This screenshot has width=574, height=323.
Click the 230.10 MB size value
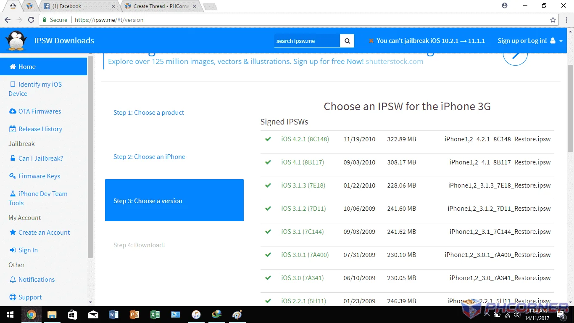coord(402,255)
